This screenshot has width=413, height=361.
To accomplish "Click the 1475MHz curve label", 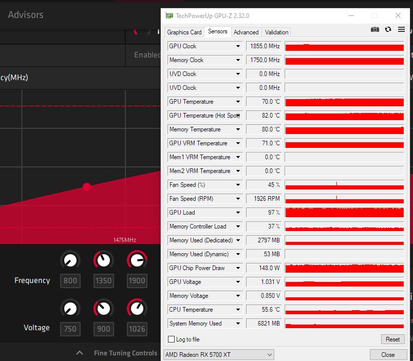I will tap(125, 240).
